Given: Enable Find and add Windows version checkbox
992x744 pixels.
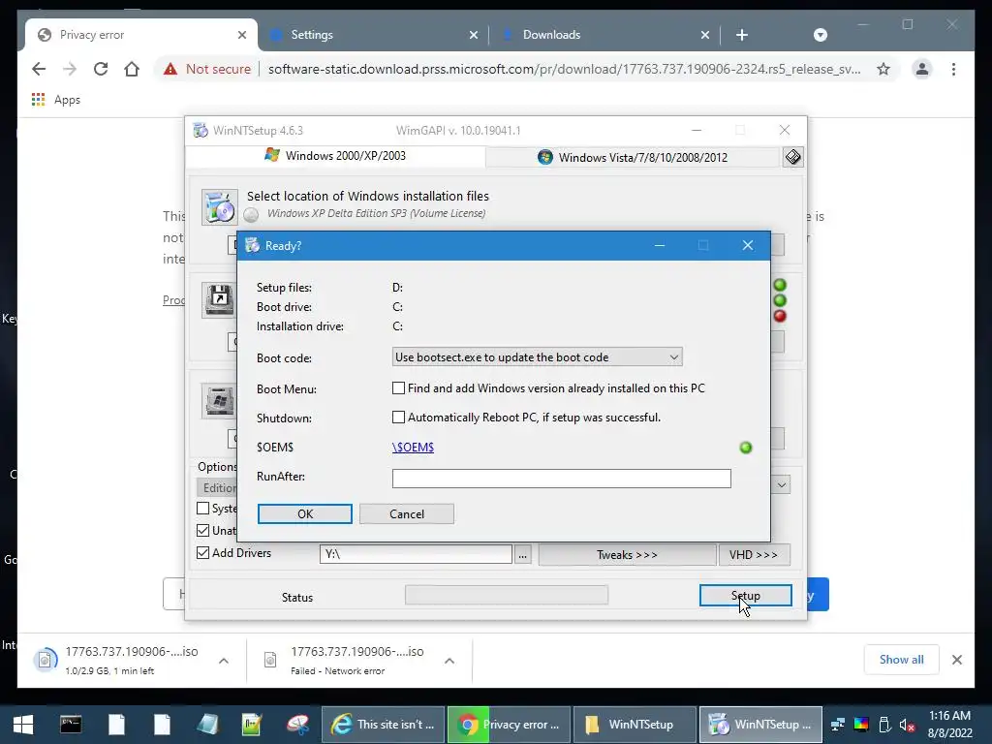Looking at the screenshot, I should 398,387.
